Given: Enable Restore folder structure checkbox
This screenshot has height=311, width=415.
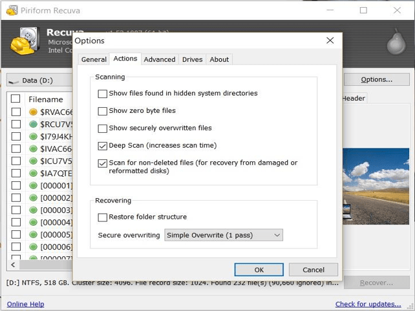Looking at the screenshot, I should pyautogui.click(x=102, y=217).
